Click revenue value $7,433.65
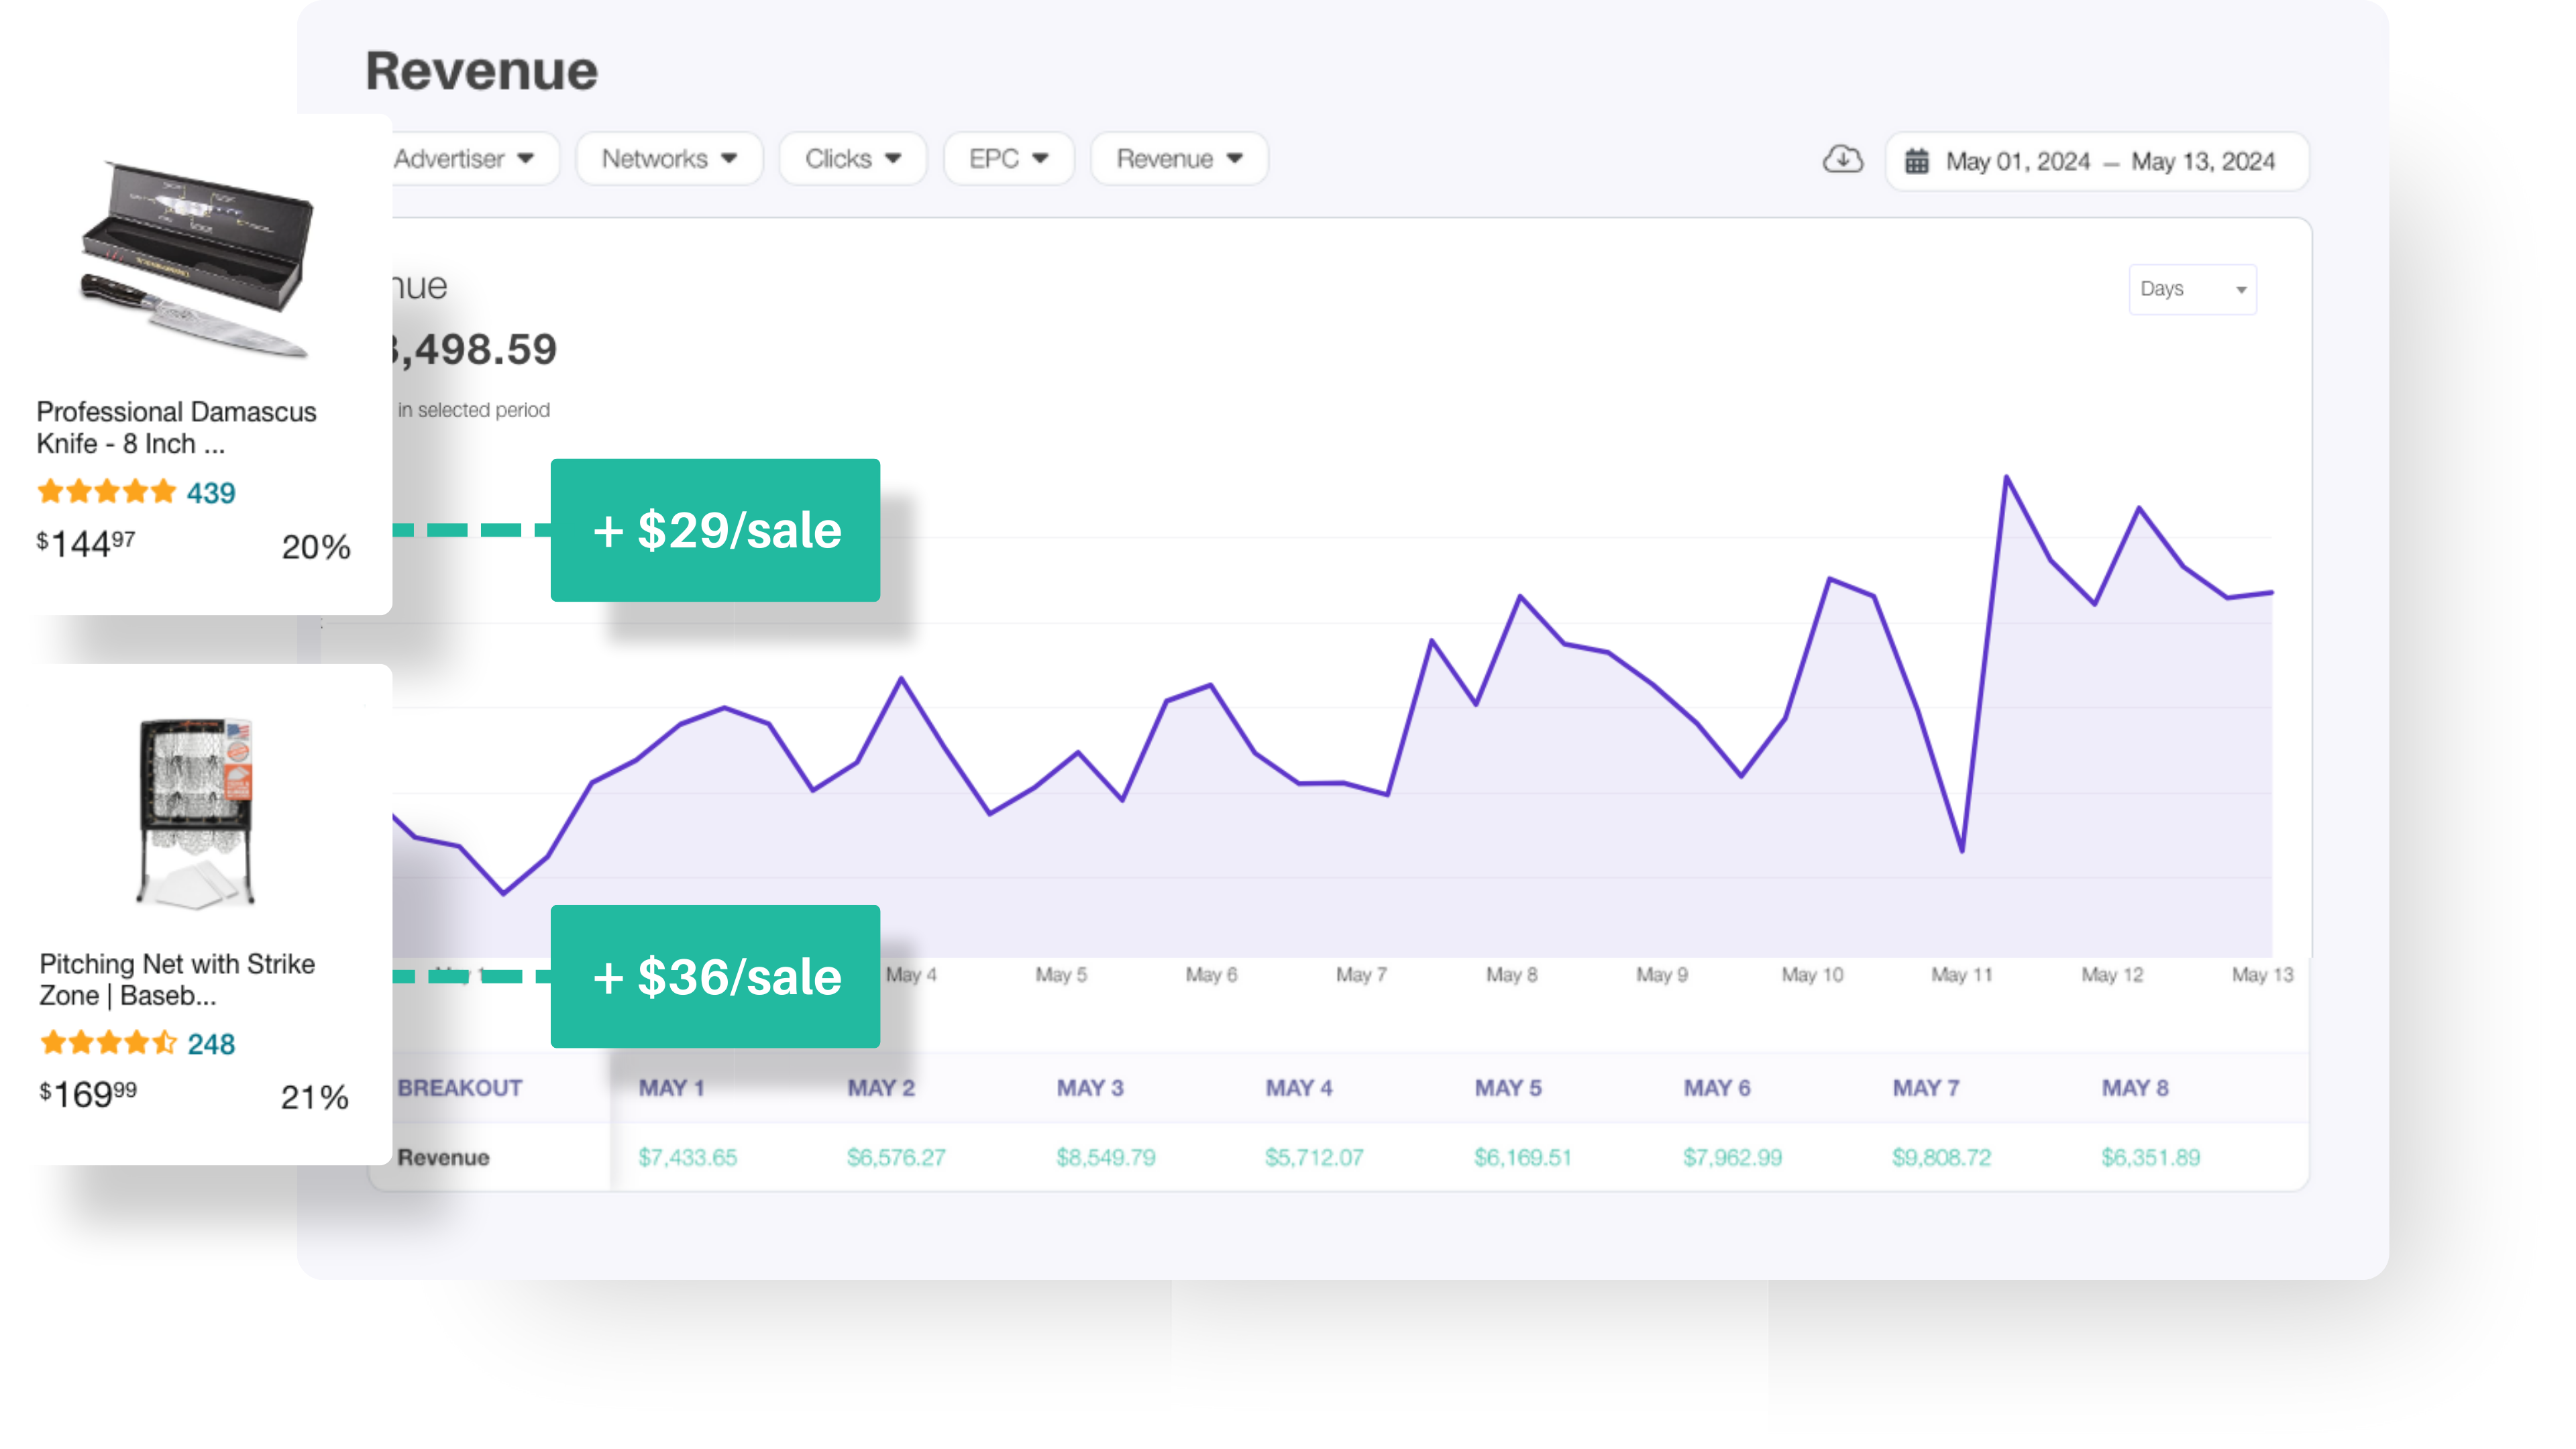The width and height of the screenshot is (2576, 1449). click(688, 1157)
